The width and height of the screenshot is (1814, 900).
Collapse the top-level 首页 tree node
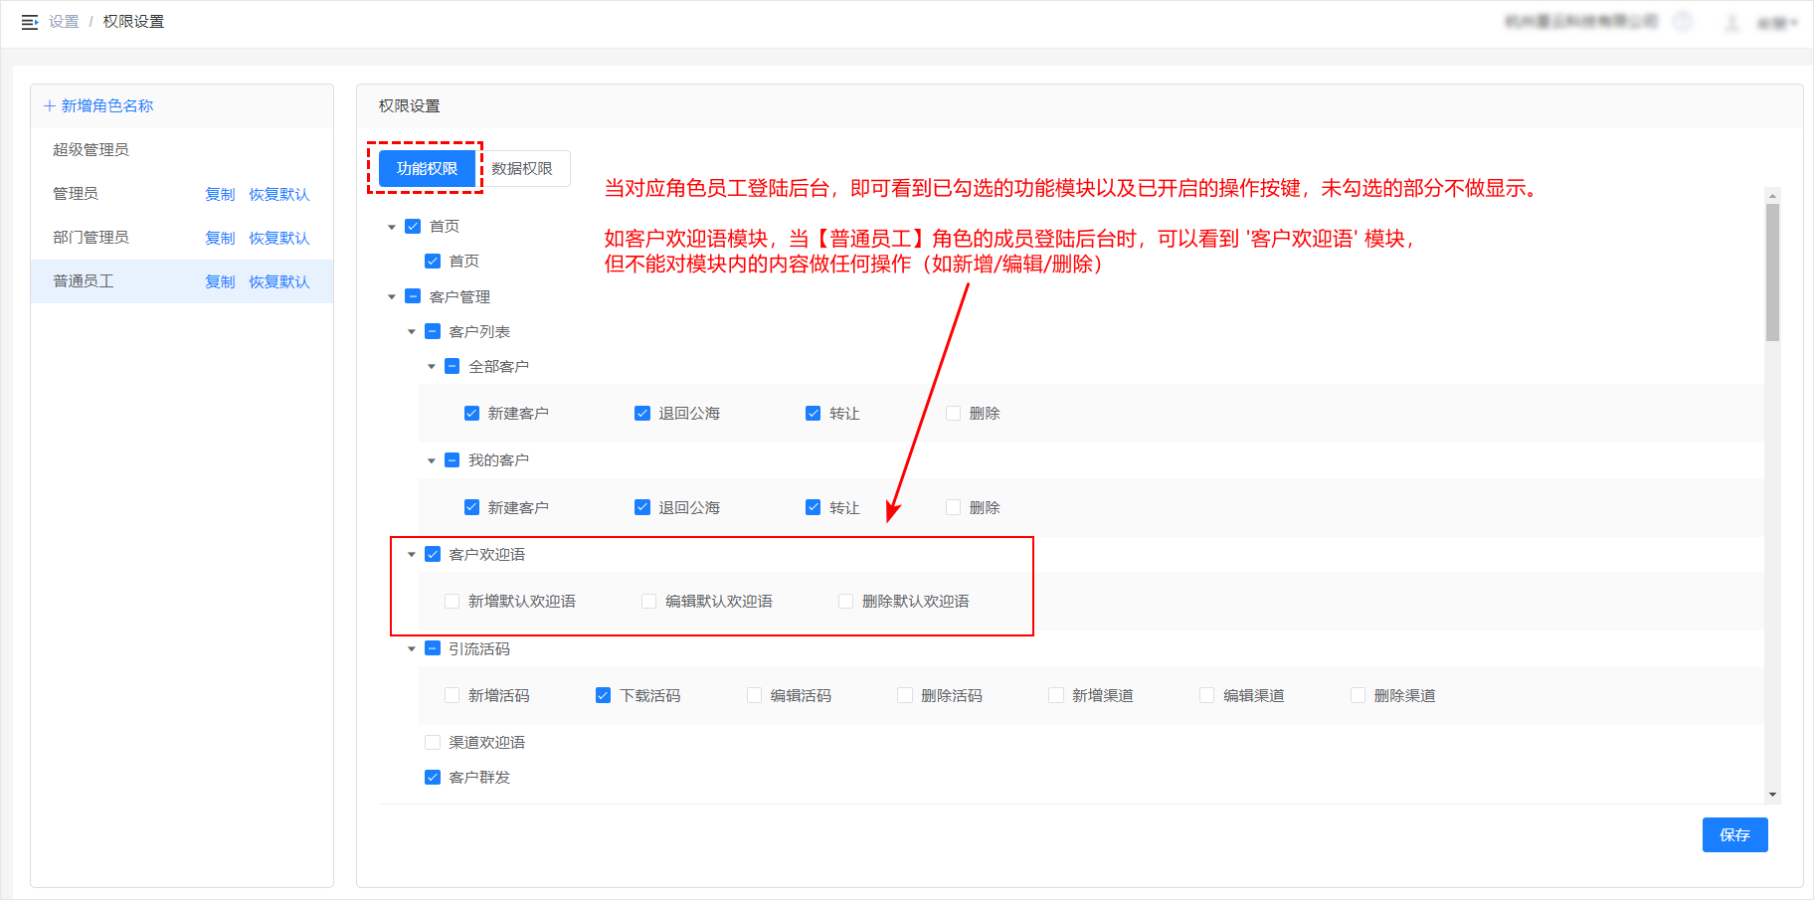pos(392,227)
